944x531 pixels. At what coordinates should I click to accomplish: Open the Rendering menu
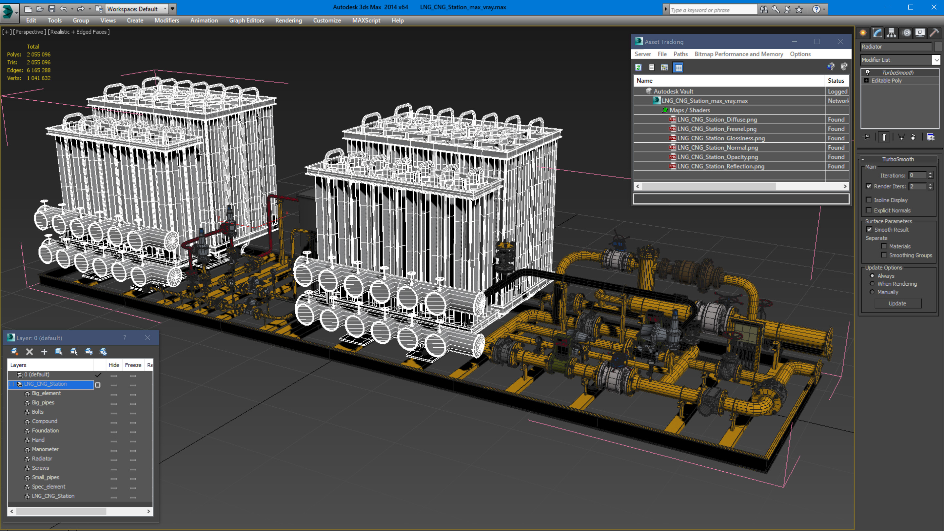(x=288, y=21)
